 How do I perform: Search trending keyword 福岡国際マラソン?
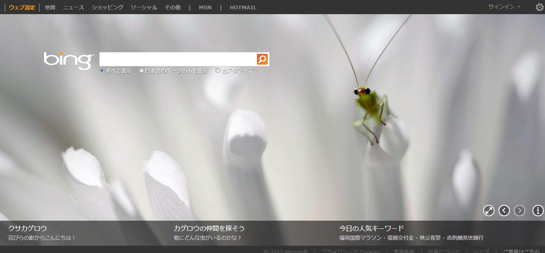360,238
